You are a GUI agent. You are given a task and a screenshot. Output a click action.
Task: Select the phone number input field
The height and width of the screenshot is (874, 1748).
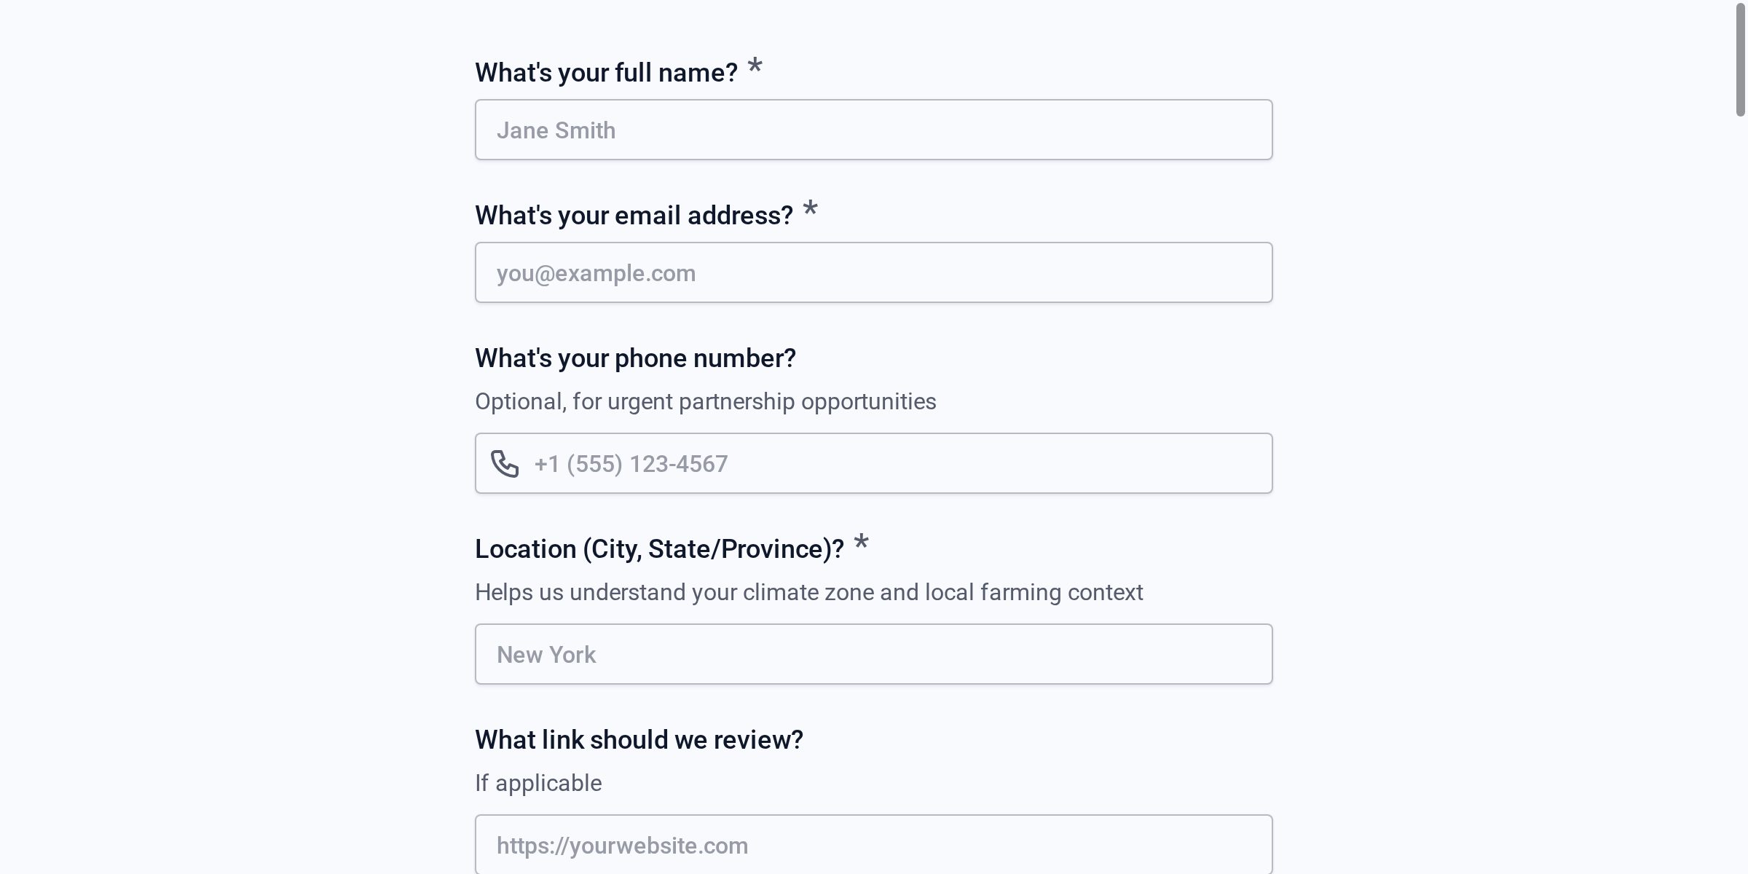(x=896, y=464)
